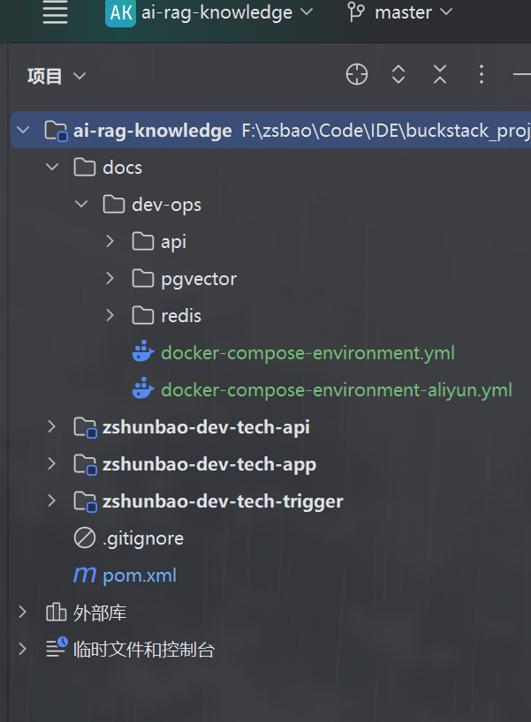Click the expand all tree icon
The image size is (531, 722).
pos(398,75)
